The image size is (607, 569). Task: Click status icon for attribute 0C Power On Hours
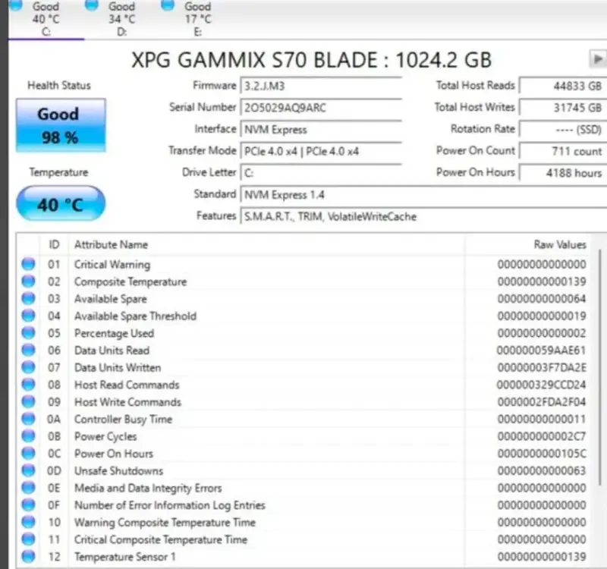[28, 453]
